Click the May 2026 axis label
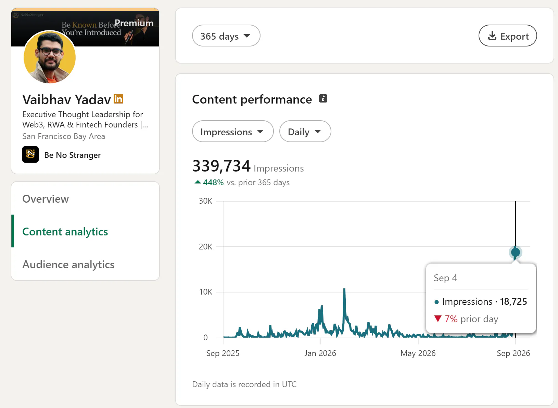The height and width of the screenshot is (408, 558). click(x=418, y=353)
